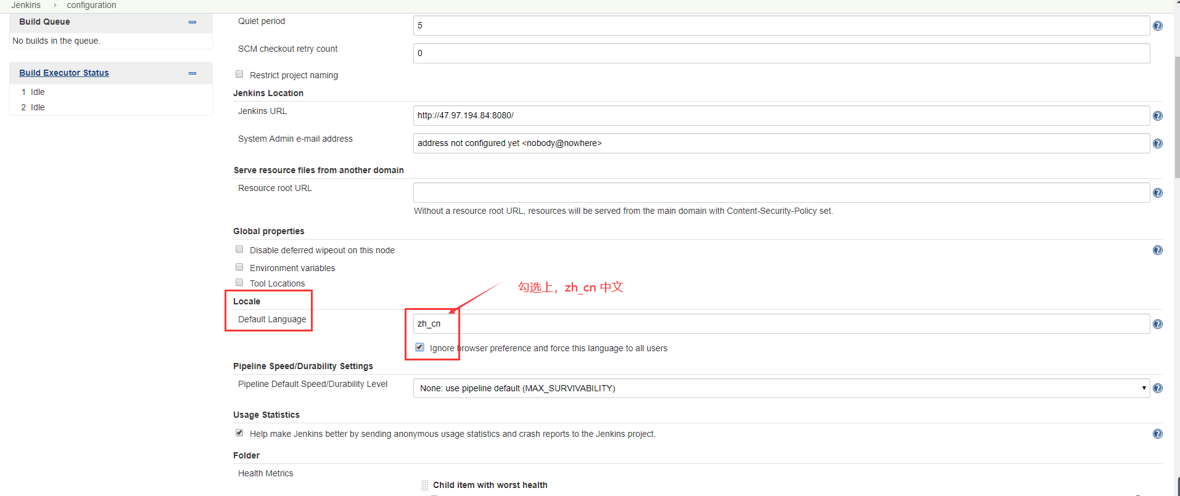Check Disable deferred wipeout on this node
This screenshot has width=1180, height=496.
pos(239,249)
